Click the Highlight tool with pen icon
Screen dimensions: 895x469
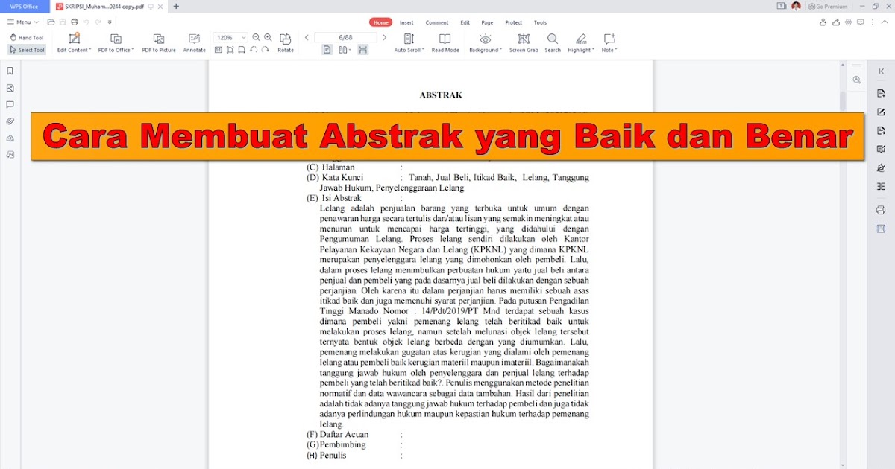point(580,41)
